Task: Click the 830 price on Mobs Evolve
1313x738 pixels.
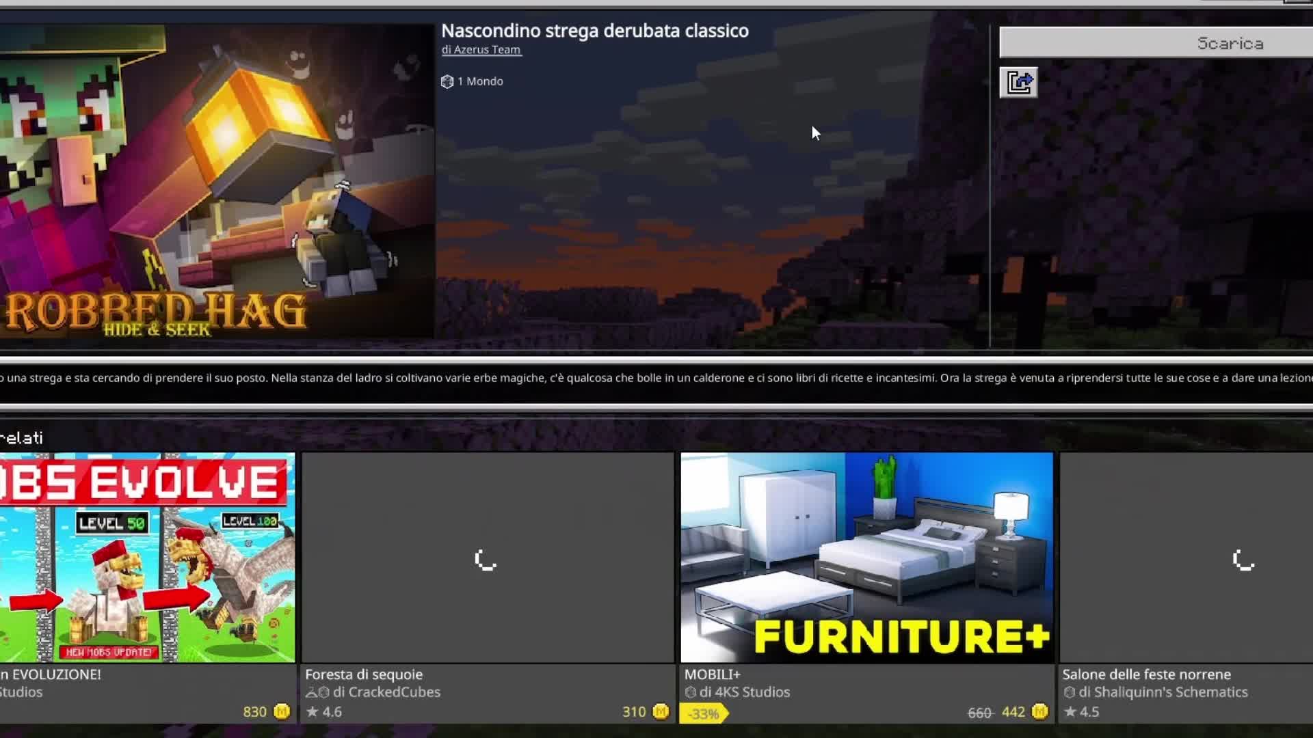Action: coord(254,712)
